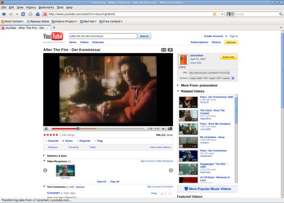Image resolution: width=284 pixels, height=203 pixels.
Task: Rate the video with the five stars
Action: [x=51, y=135]
